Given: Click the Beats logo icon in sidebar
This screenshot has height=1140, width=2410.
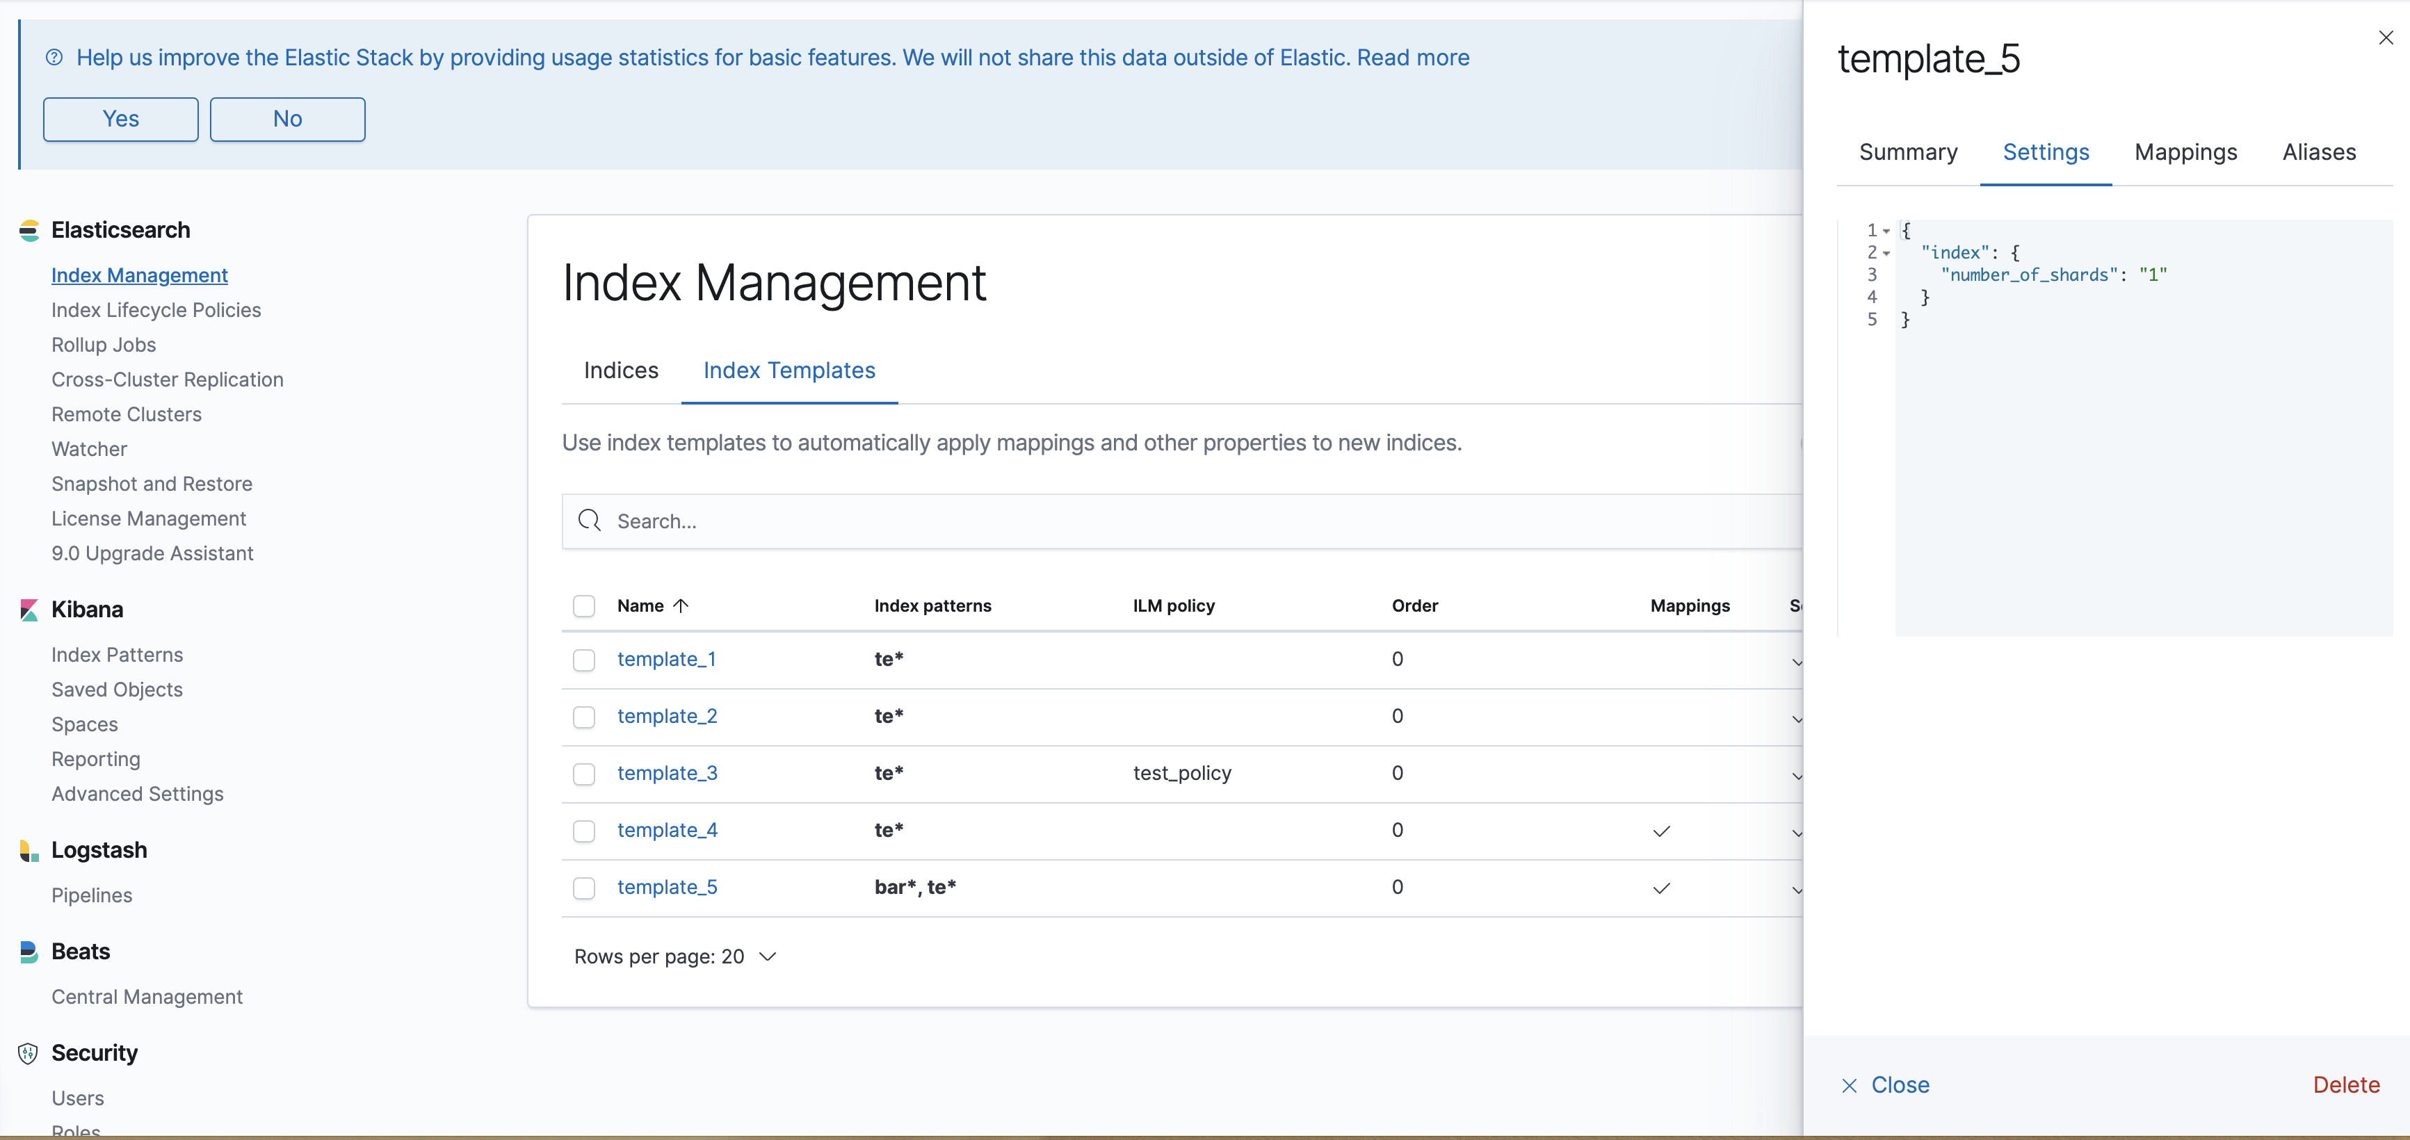Looking at the screenshot, I should (x=29, y=952).
